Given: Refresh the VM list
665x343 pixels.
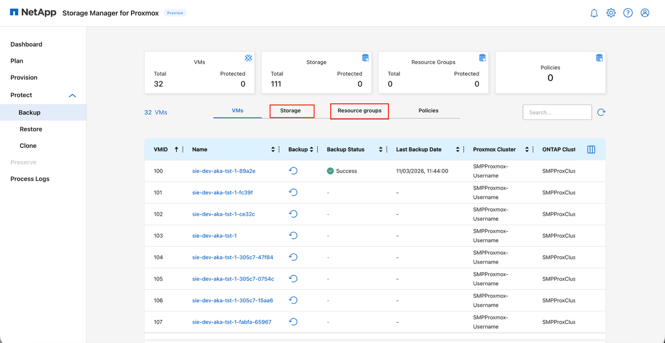Looking at the screenshot, I should [x=601, y=112].
